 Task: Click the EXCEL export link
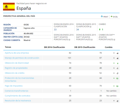point(115,17)
